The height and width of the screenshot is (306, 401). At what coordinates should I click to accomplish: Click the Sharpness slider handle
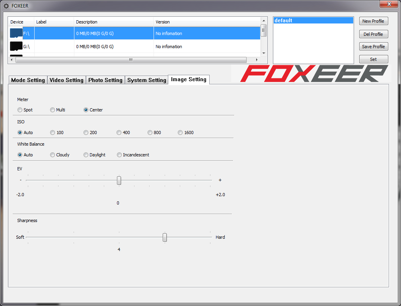pyautogui.click(x=165, y=237)
